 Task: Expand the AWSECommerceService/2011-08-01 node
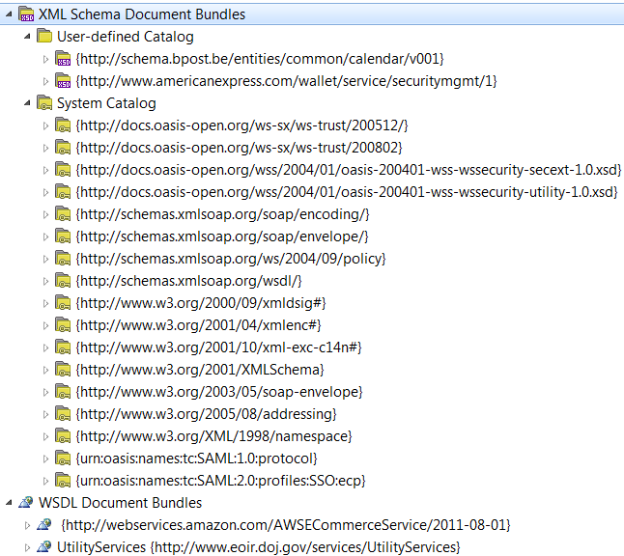click(x=27, y=525)
